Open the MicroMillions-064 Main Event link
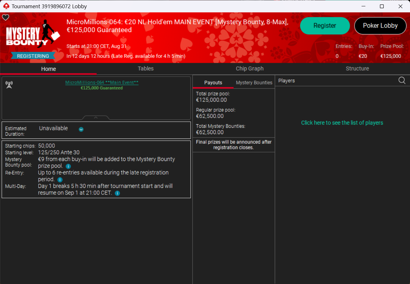Image resolution: width=410 pixels, height=284 pixels. (102, 83)
